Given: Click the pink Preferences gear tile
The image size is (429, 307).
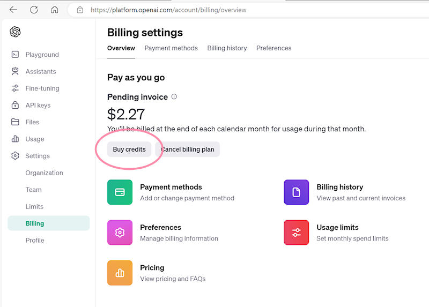Looking at the screenshot, I should click(x=120, y=233).
